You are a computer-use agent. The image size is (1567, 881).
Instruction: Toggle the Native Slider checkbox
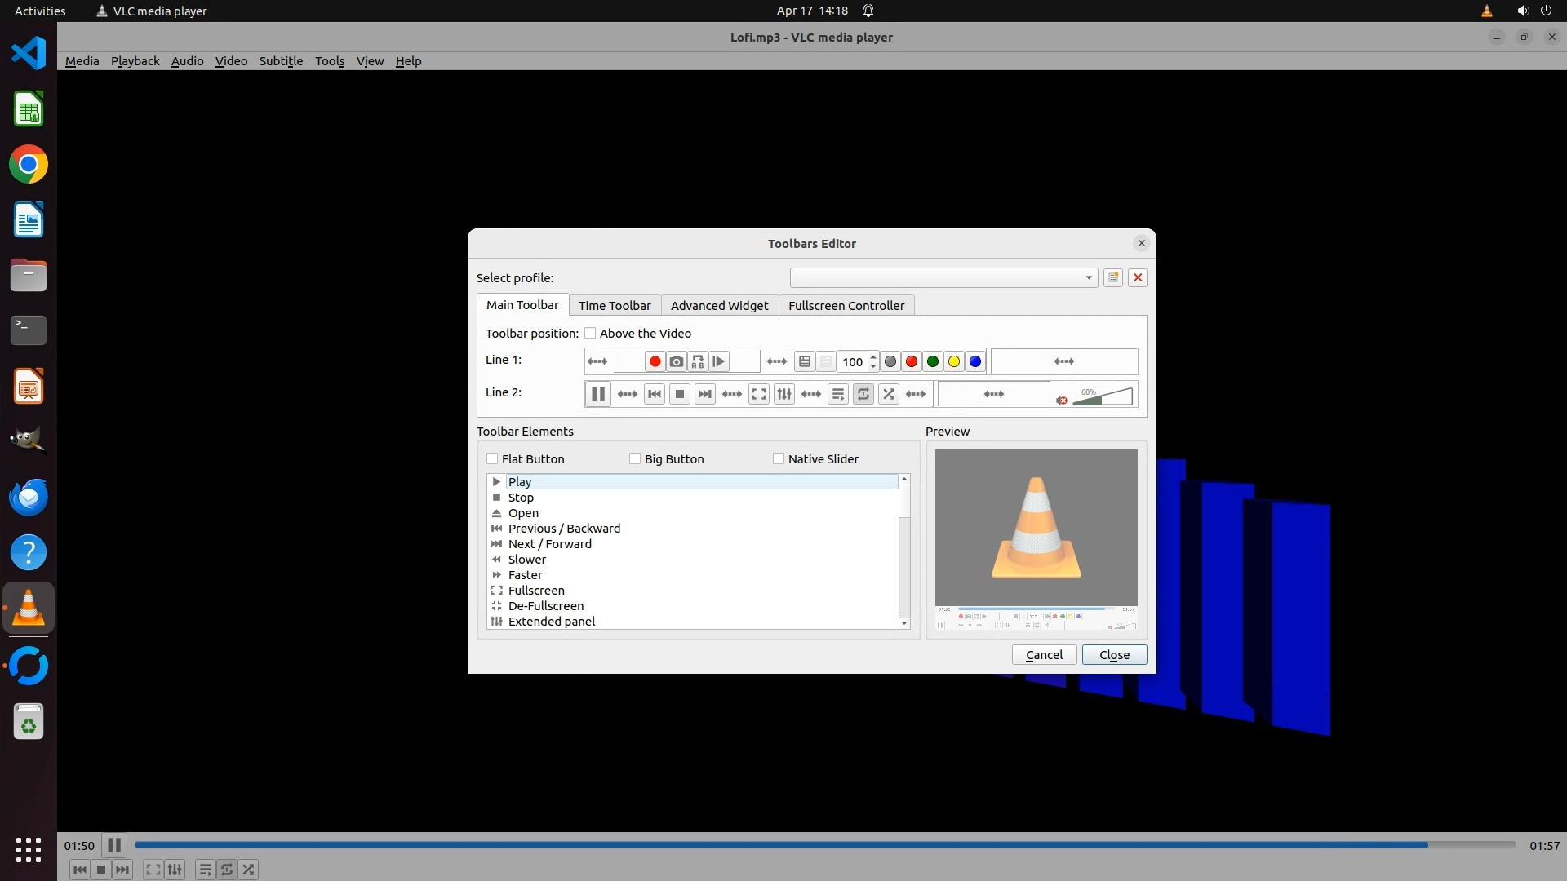pyautogui.click(x=779, y=458)
